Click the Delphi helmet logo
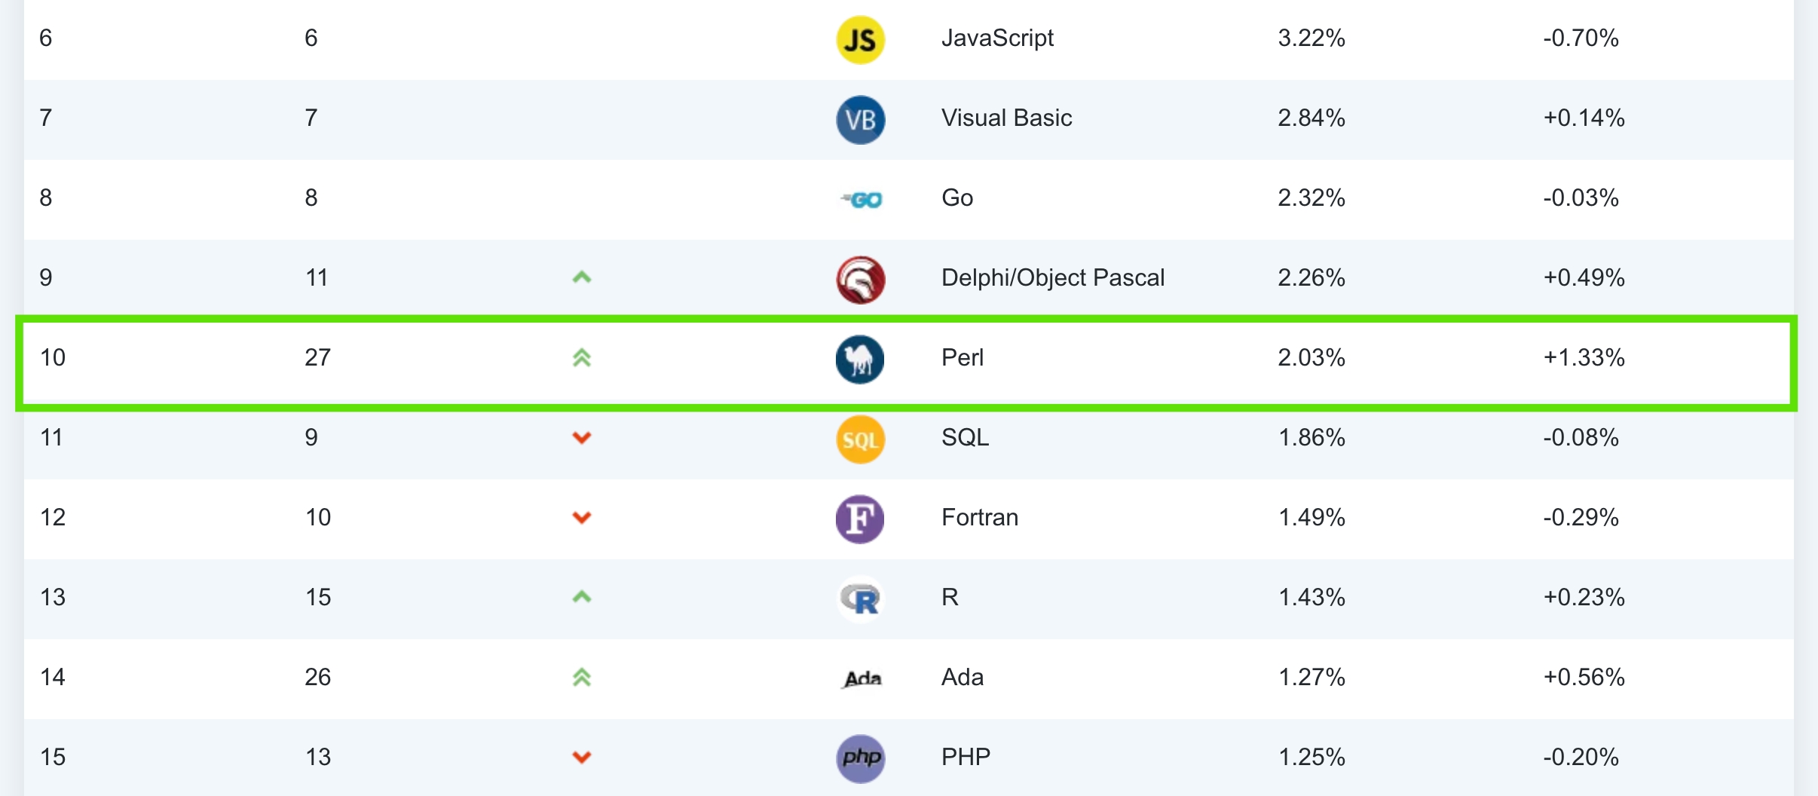 coord(860,280)
